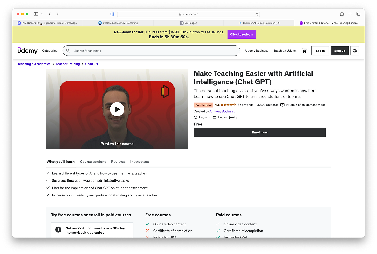The image size is (377, 254).
Task: Open Teaching & Academics breadcrumb
Action: coord(34,64)
